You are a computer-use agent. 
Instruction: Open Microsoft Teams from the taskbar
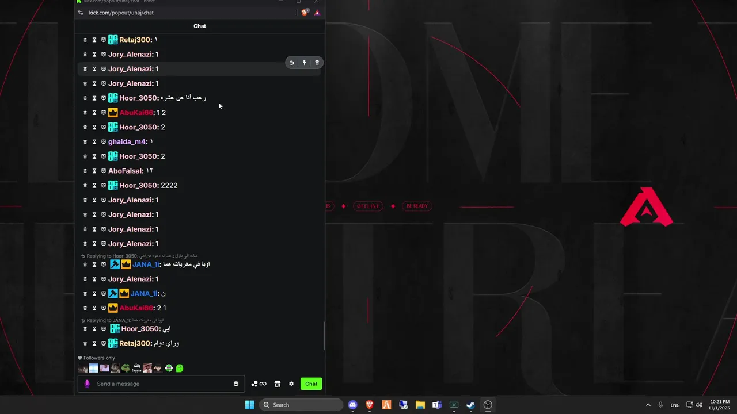437,405
